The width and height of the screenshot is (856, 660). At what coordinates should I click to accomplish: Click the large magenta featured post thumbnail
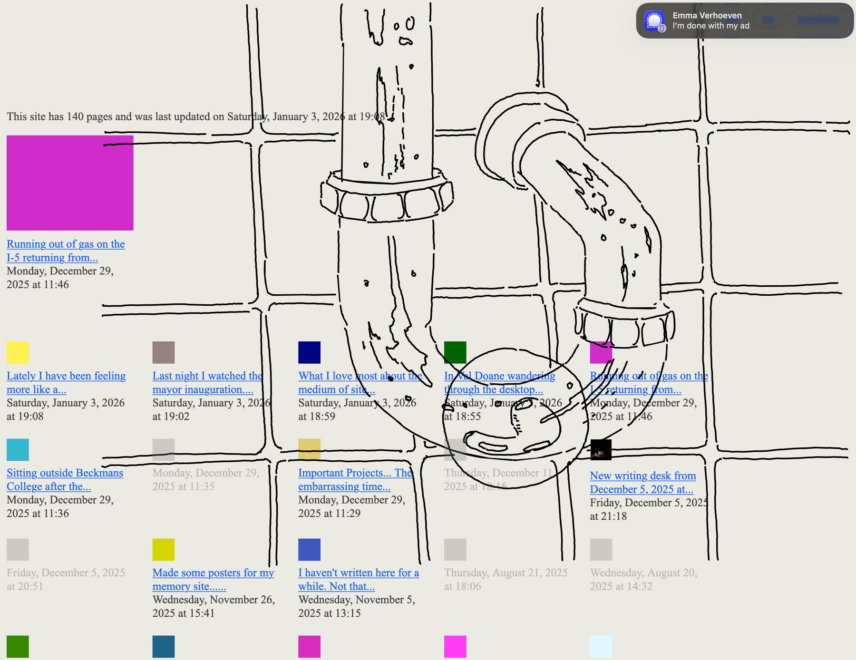(70, 182)
